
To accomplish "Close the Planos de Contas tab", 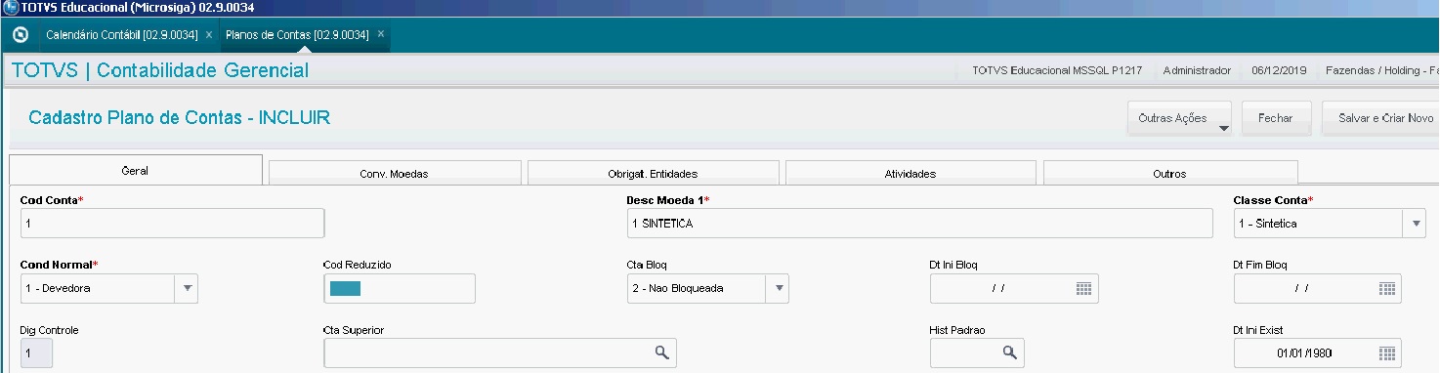I will click(x=381, y=35).
